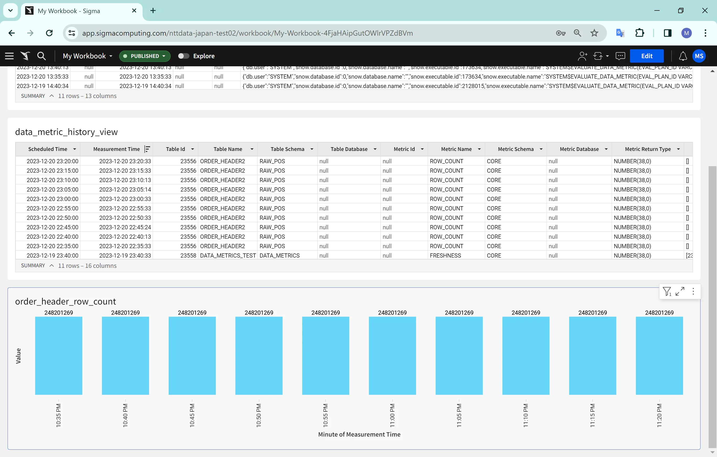Open the Chrome three-dot menu

(x=705, y=33)
